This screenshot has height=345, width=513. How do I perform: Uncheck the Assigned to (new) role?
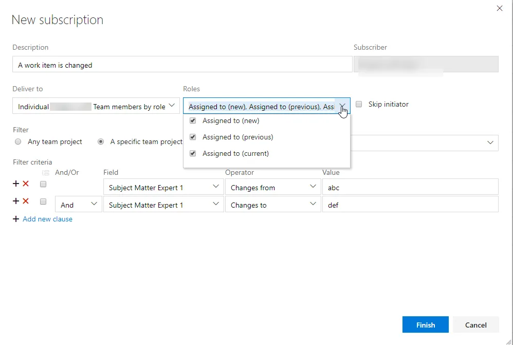(x=193, y=121)
